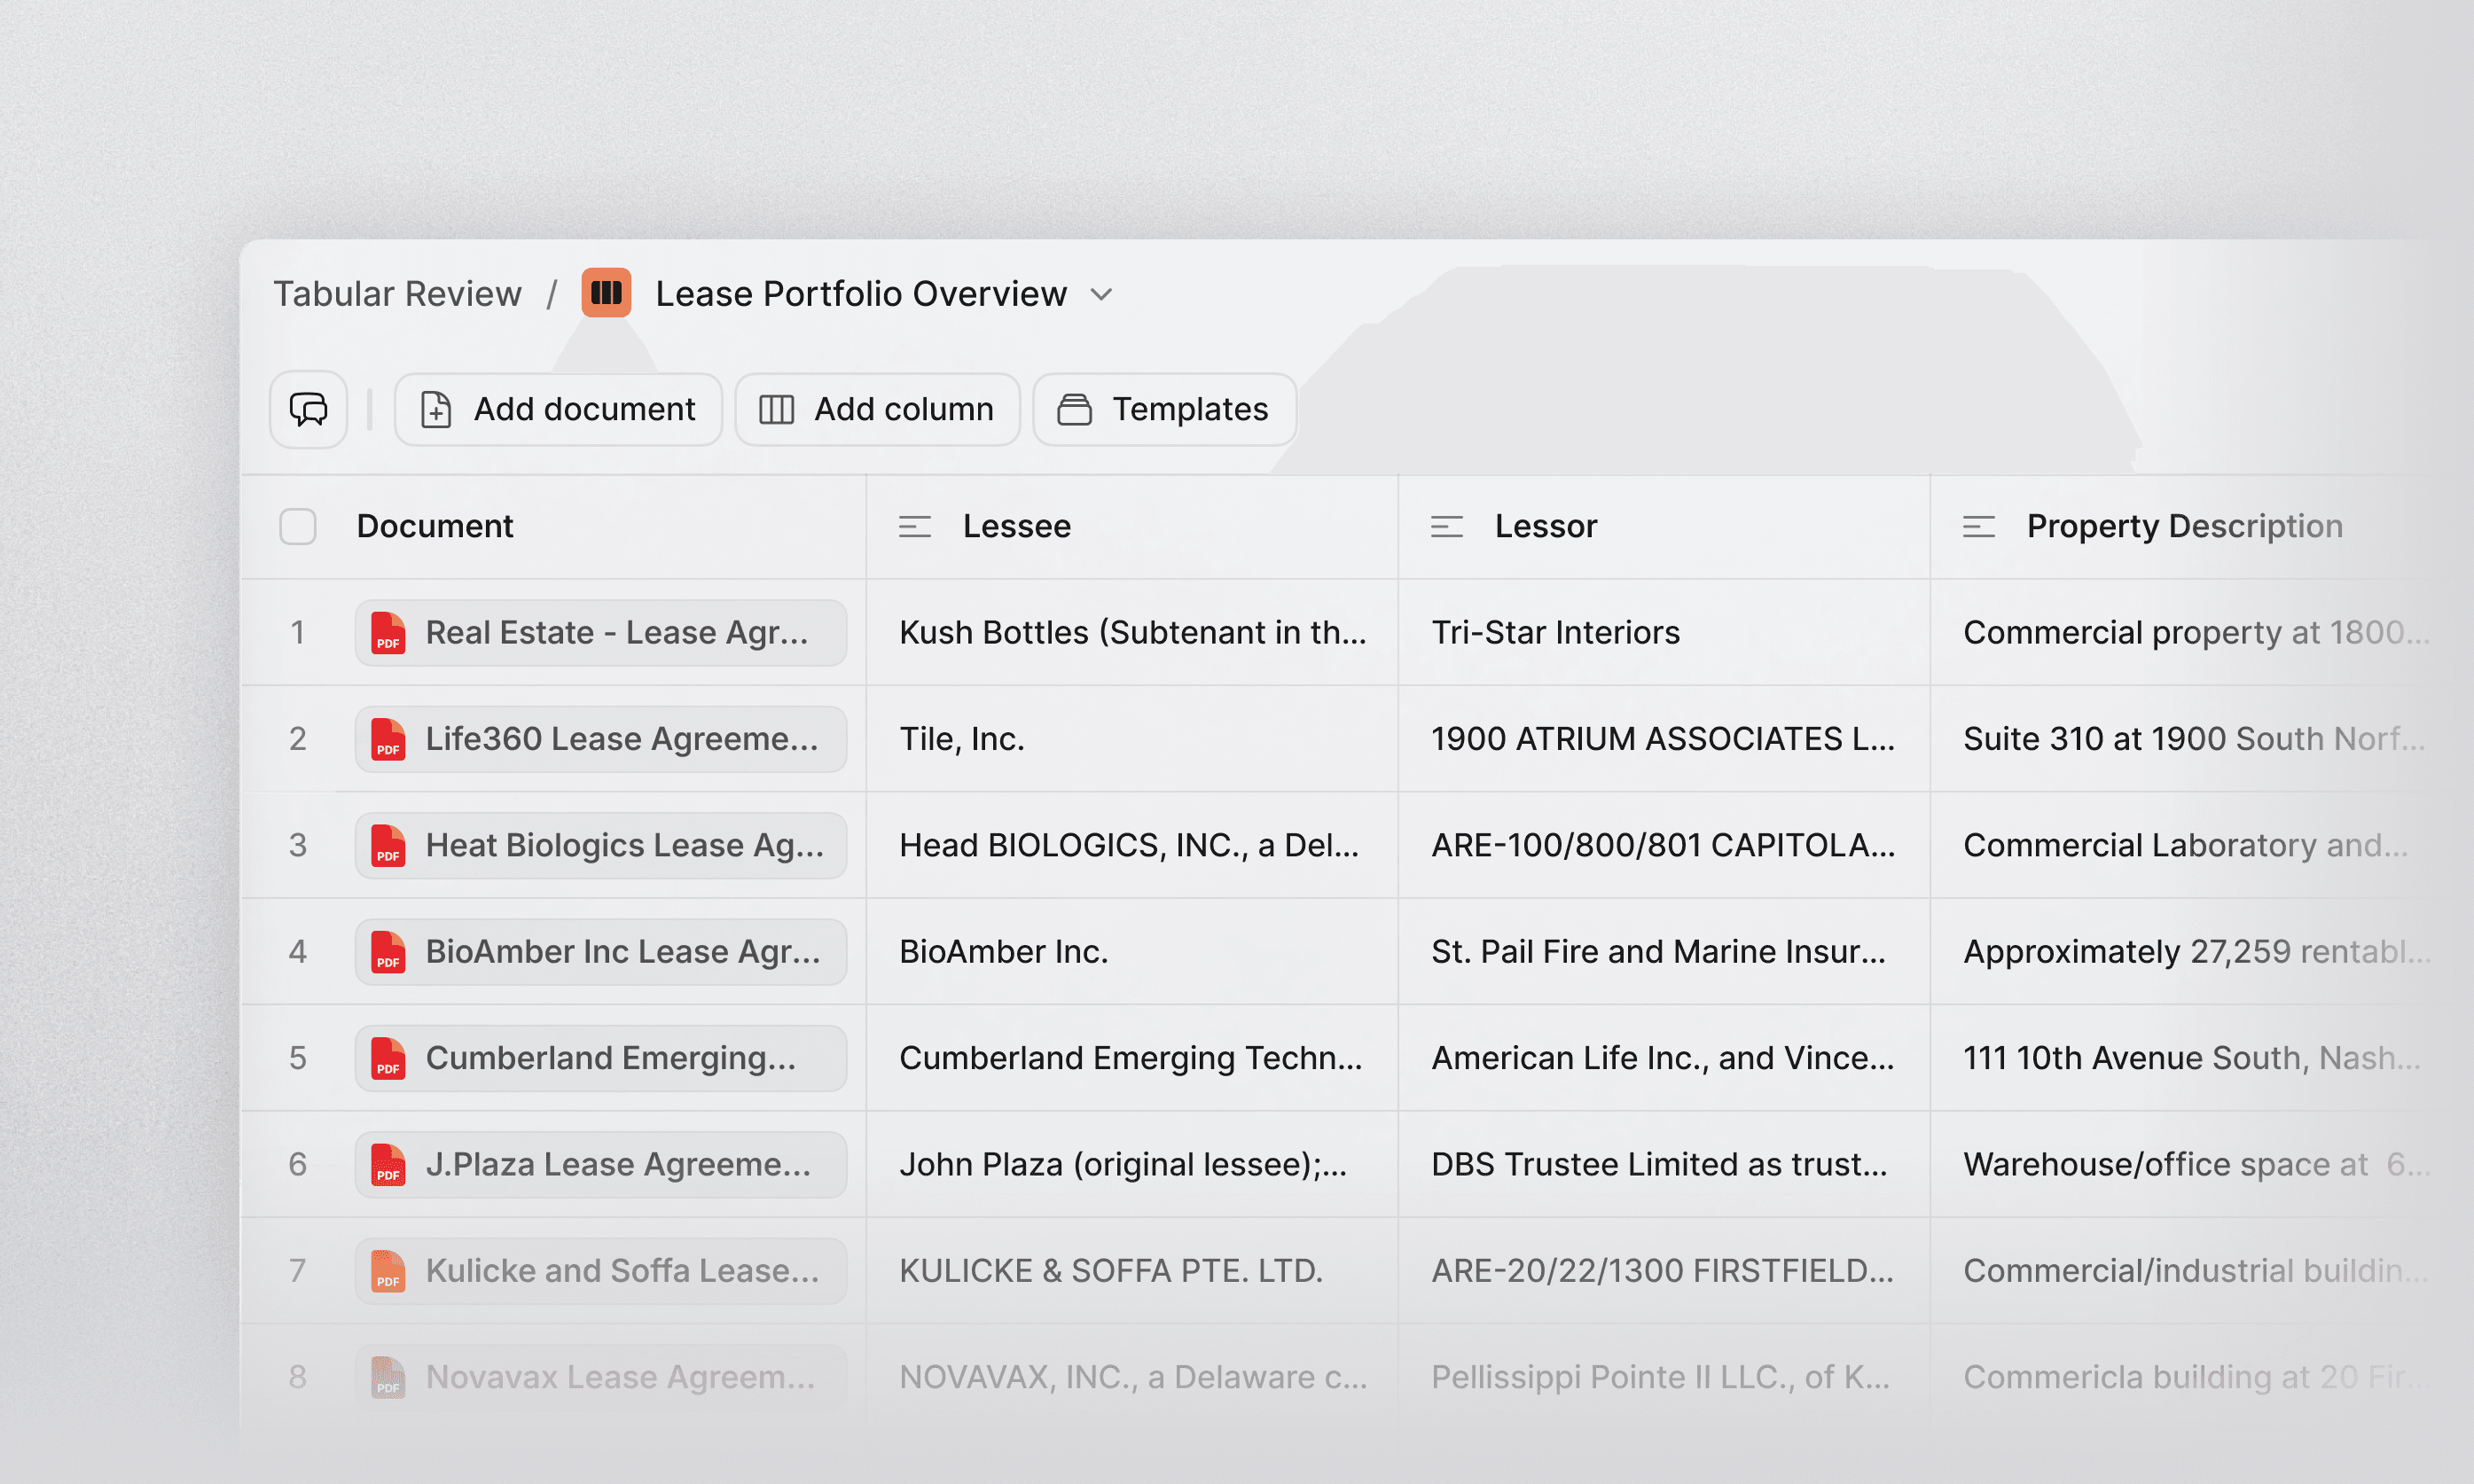Open Heat Biologics Lease document chip
The height and width of the screenshot is (1484, 2474).
(x=602, y=846)
